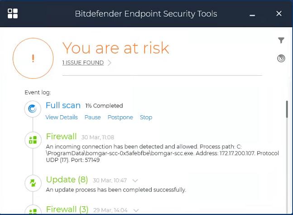This screenshot has height=215, width=293.
Task: Click the arrow beside 1 Issue Found
Action: pos(110,63)
